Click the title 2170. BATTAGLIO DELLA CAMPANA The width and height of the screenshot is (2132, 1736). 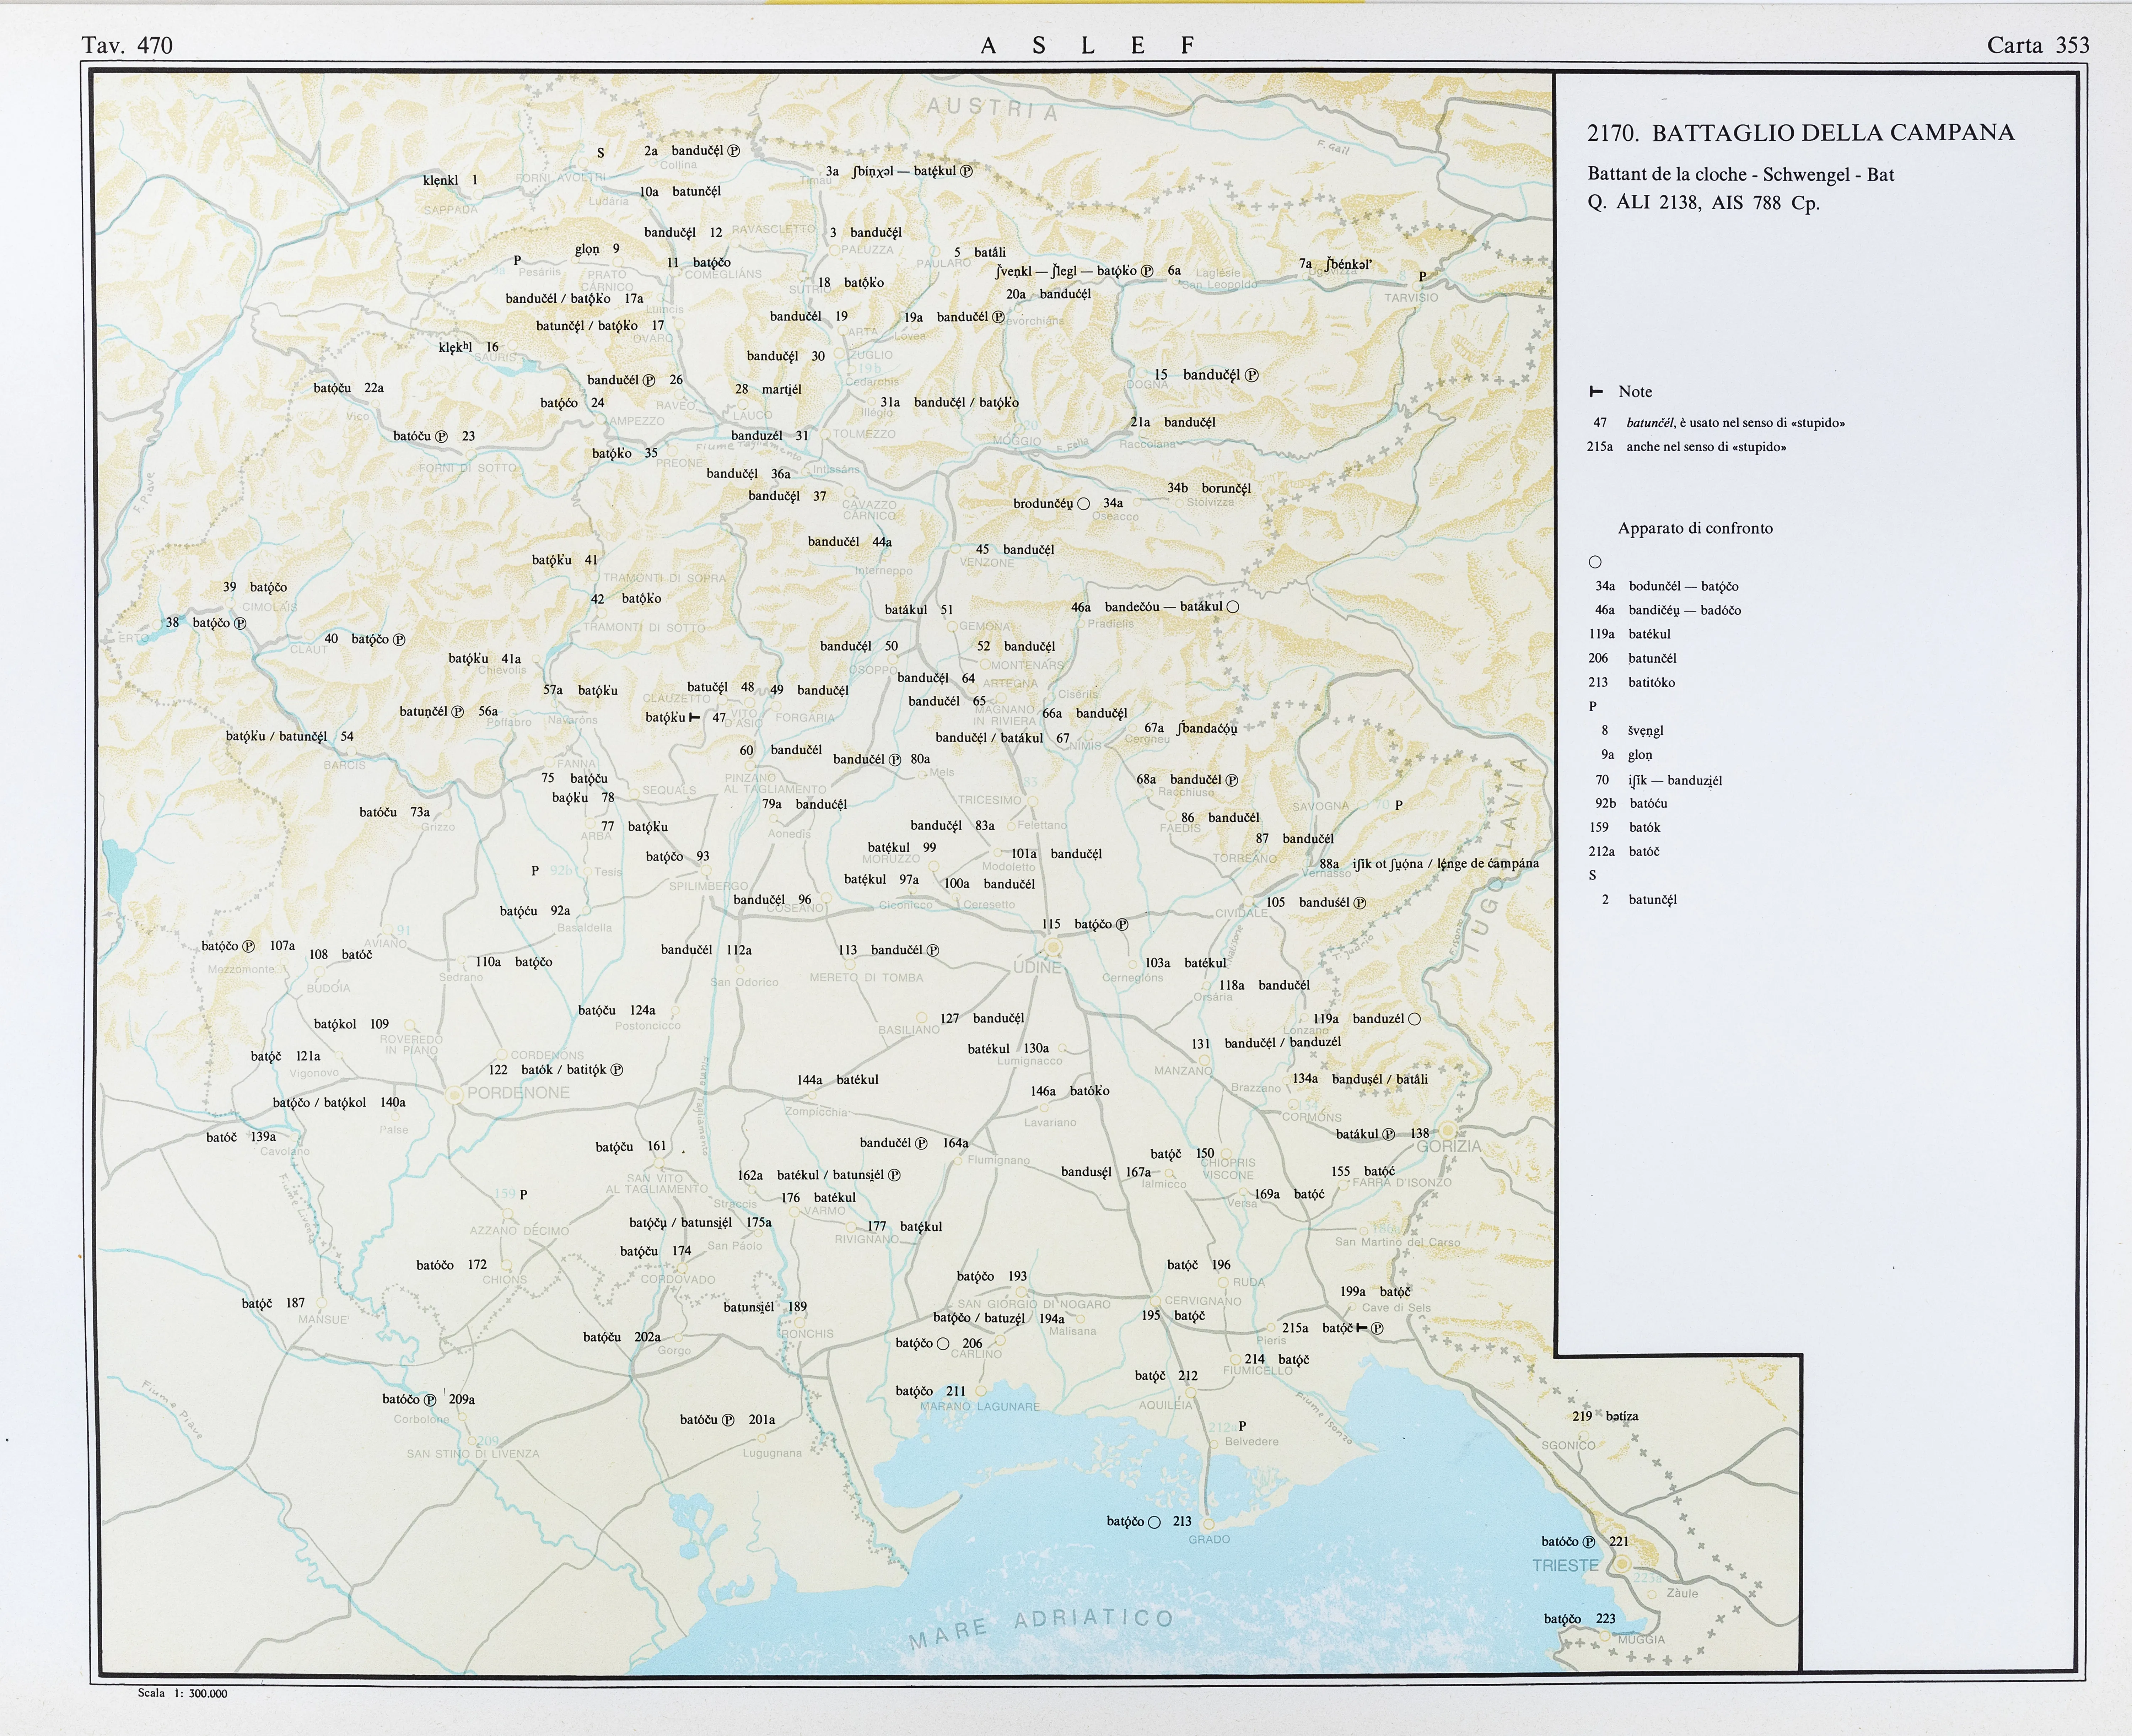click(1800, 133)
